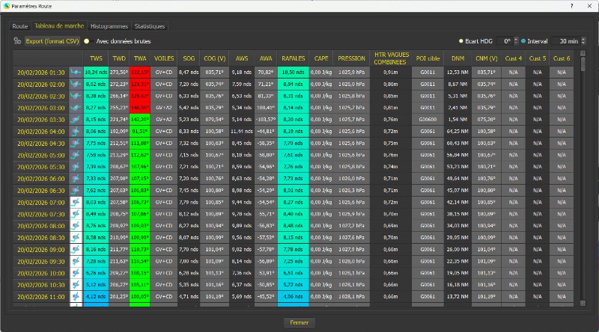Image resolution: width=599 pixels, height=332 pixels.
Task: Toggle the Ecart HDG indicator
Action: point(461,41)
